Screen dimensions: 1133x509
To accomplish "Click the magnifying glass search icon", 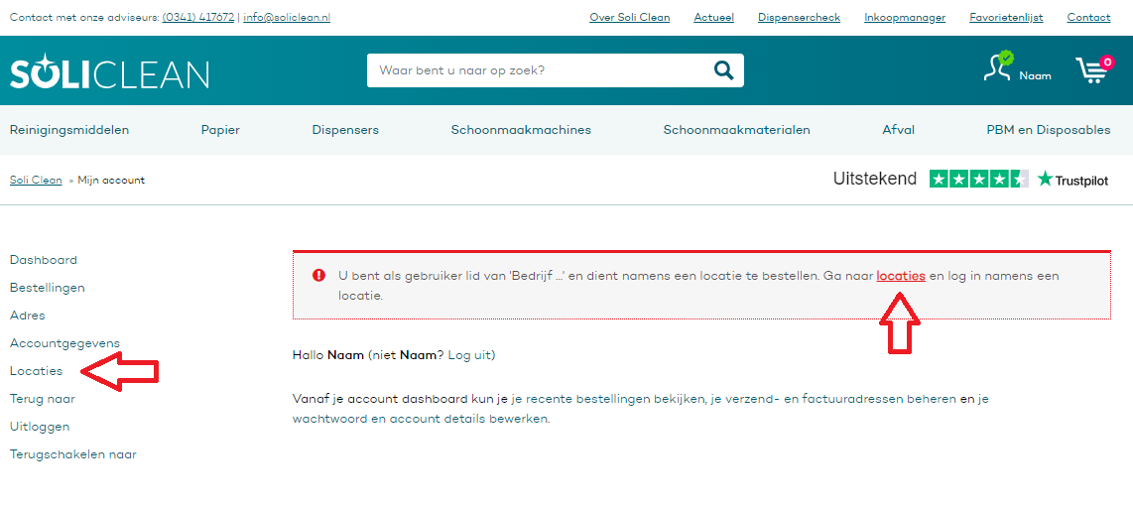I will click(723, 70).
